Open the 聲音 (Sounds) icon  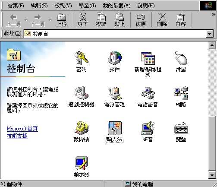tap(148, 132)
